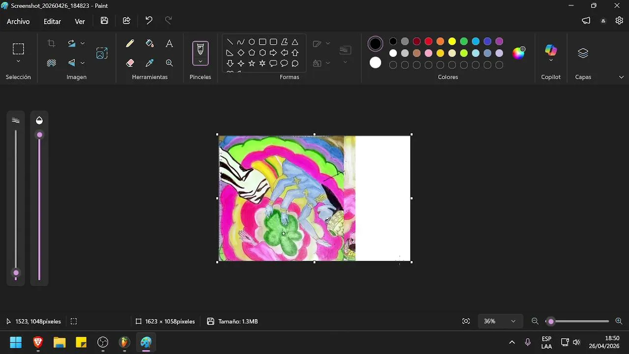Open File Explorer from the taskbar
Screen dimensions: 629x354
coord(59,342)
